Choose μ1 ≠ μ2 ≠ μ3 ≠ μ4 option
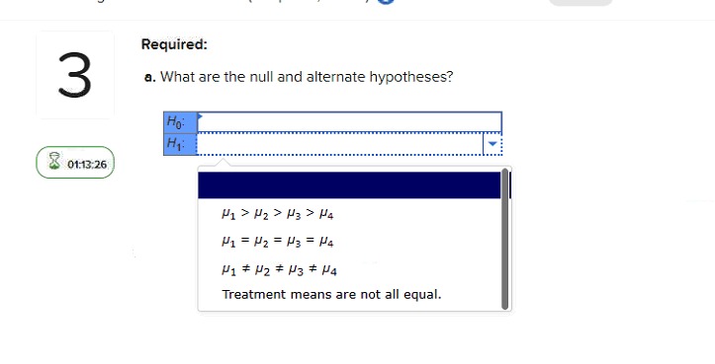 click(279, 270)
